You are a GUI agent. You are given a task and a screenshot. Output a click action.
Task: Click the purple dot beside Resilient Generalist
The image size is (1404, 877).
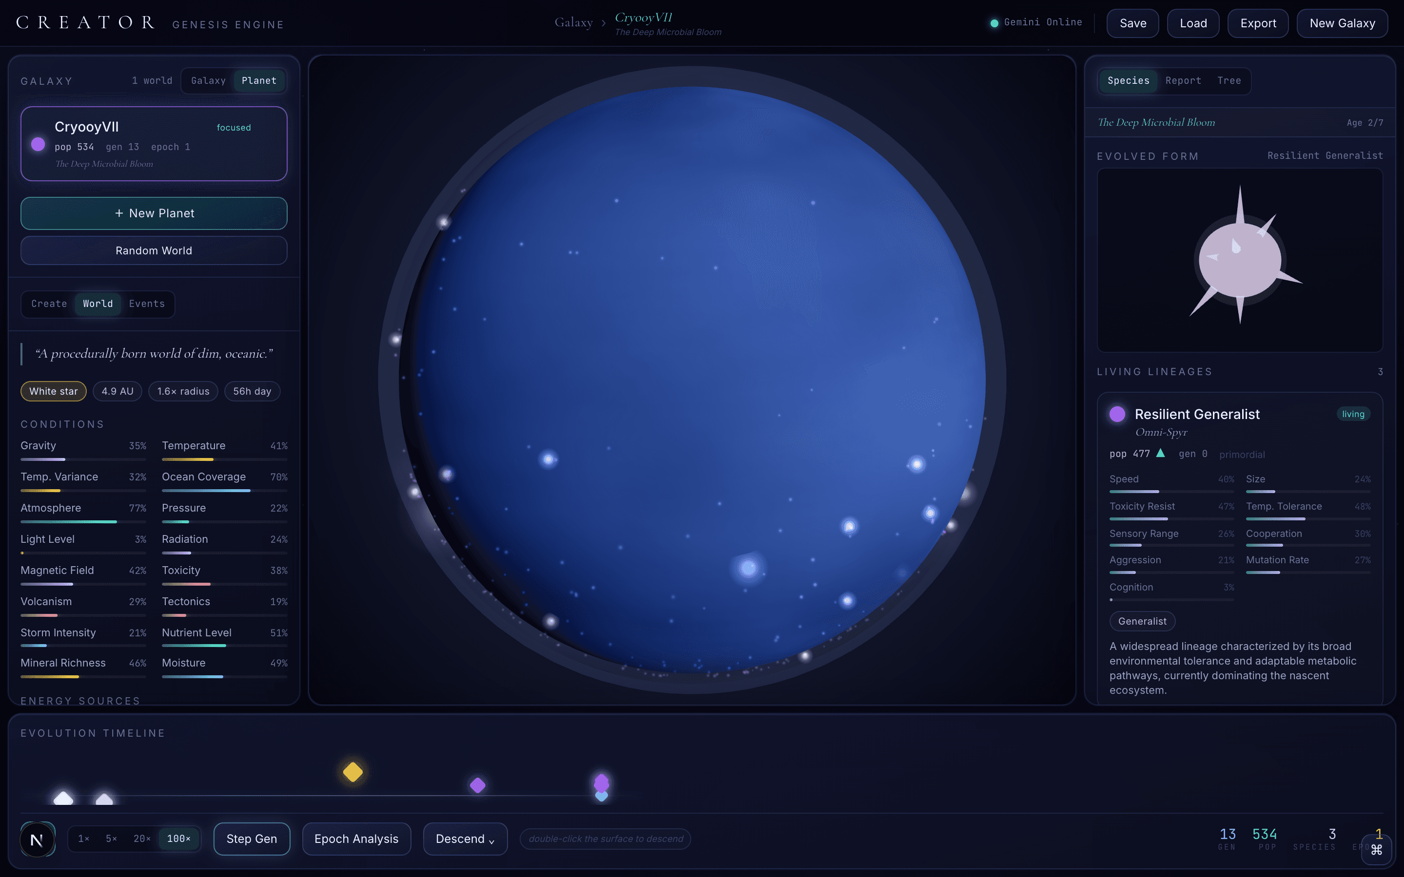point(1117,414)
